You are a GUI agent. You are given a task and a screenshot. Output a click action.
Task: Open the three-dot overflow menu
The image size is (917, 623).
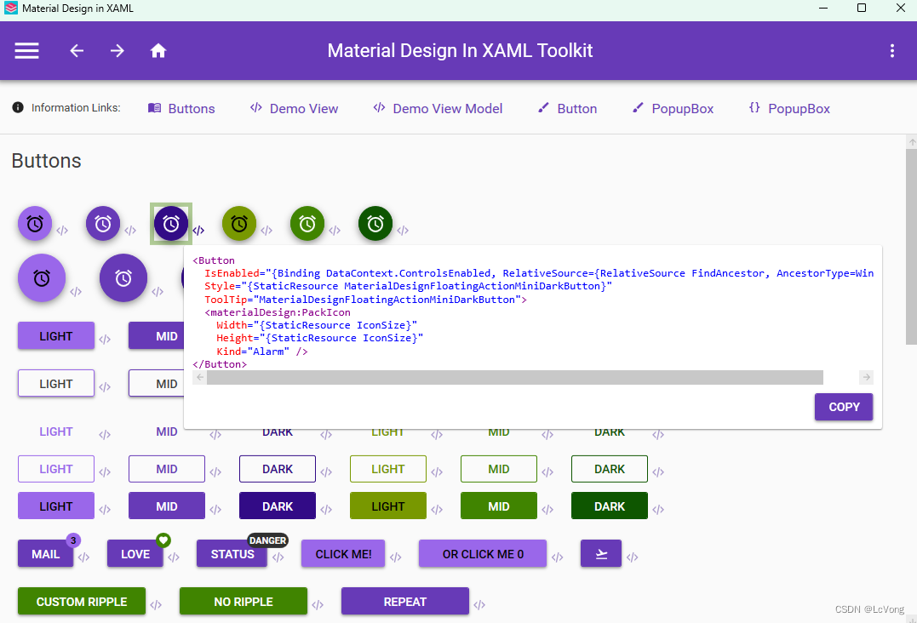click(892, 50)
